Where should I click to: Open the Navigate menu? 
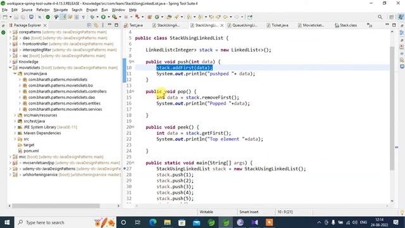(61, 10)
